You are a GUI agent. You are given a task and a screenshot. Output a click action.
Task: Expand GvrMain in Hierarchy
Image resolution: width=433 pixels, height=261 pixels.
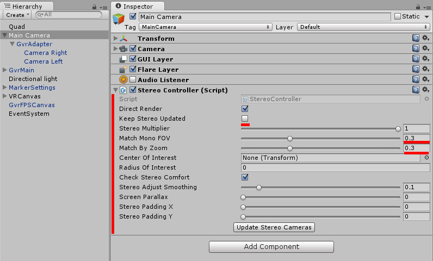coord(5,70)
